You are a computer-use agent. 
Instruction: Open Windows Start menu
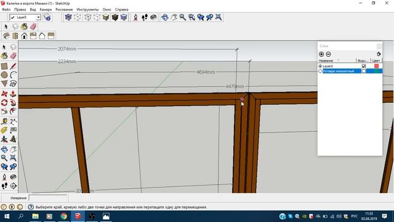pos(7,216)
